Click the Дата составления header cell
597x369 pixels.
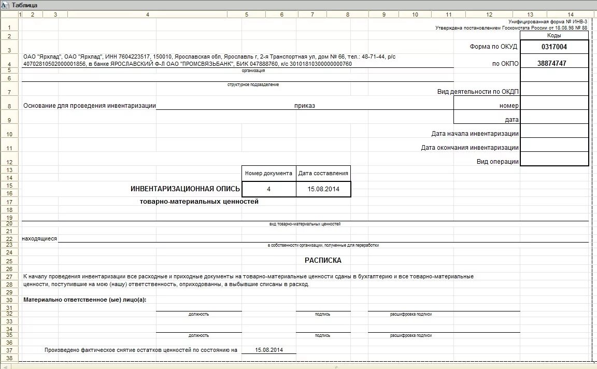coord(323,173)
